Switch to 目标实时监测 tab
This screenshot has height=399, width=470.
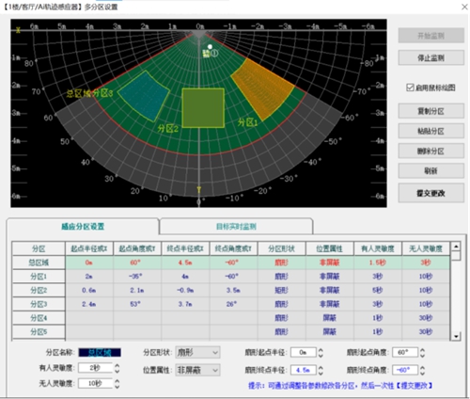pyautogui.click(x=236, y=226)
